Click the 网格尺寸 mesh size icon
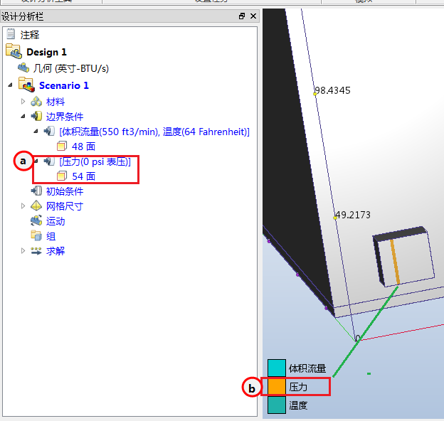 pyautogui.click(x=36, y=206)
